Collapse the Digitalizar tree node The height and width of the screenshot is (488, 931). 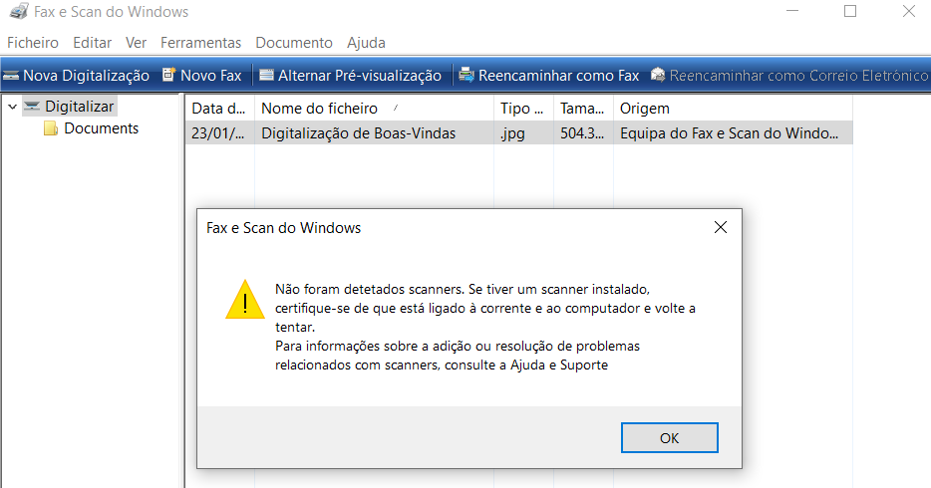pyautogui.click(x=13, y=107)
